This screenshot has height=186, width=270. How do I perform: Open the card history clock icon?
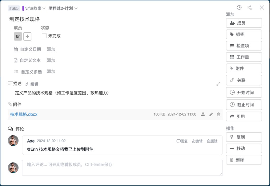coord(239,8)
